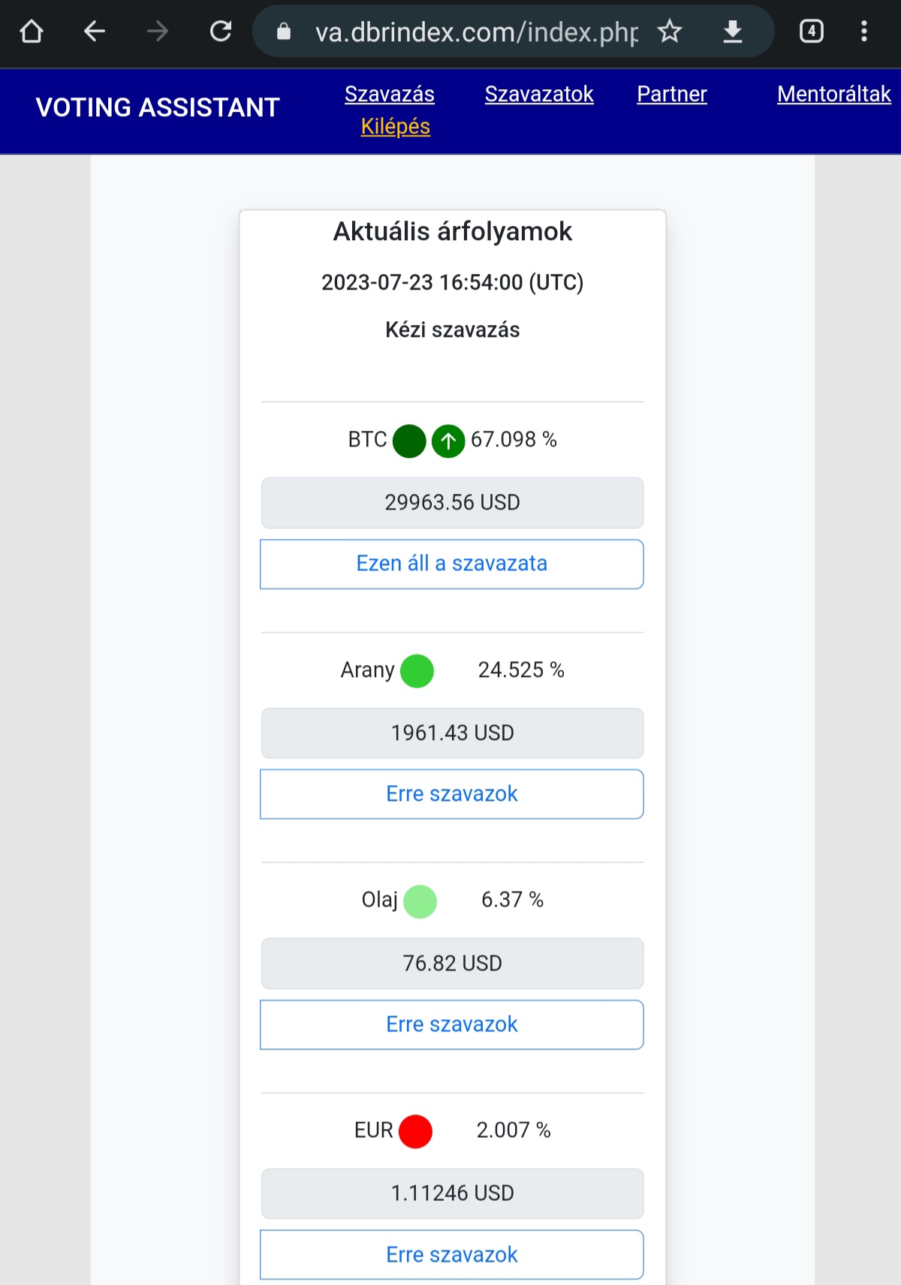Vote for Arany with 'Erre szavazok'

pyautogui.click(x=452, y=794)
